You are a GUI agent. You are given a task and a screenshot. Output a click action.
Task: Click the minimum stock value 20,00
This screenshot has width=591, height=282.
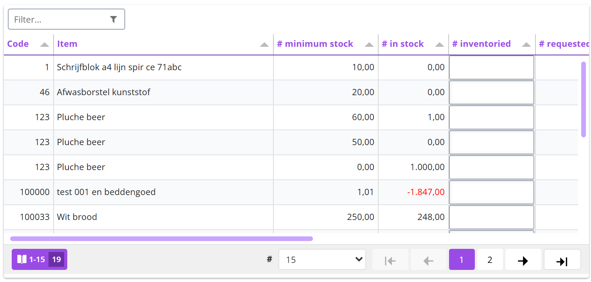pos(363,92)
